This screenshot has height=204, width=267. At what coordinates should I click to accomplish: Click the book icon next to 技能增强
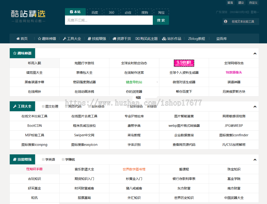[x=89, y=39]
